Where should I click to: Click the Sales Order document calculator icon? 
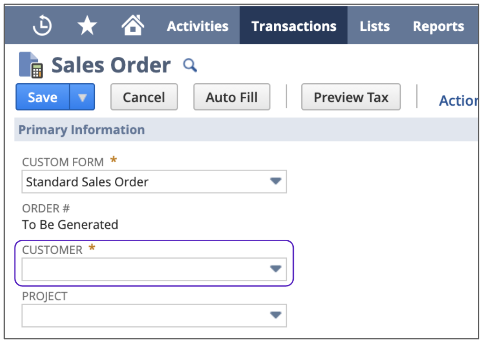tap(31, 65)
